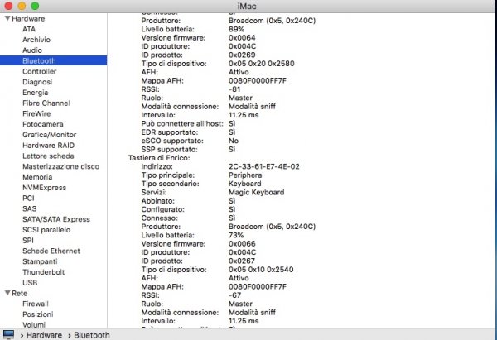The image size is (497, 340).
Task: Click the 'Tastiera di Enrico:' heading
Action: pos(159,158)
